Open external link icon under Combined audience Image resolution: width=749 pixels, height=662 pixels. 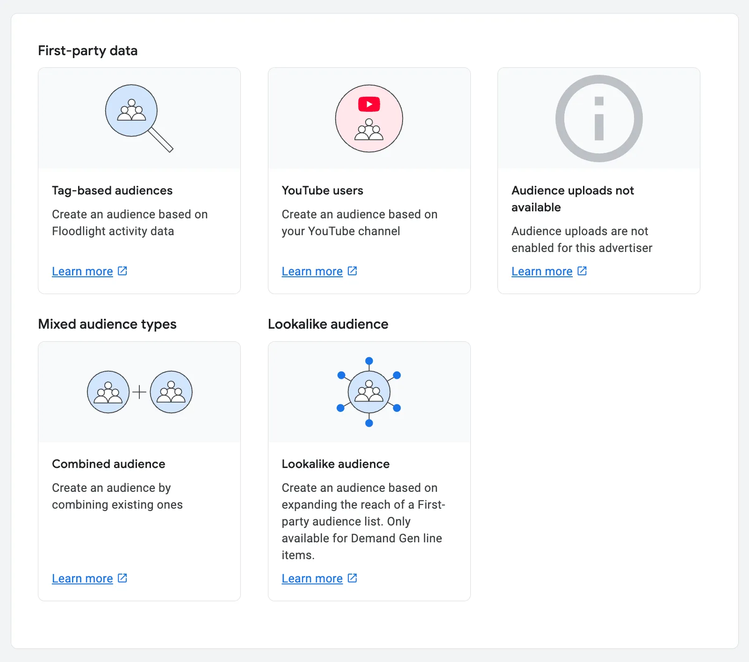(x=122, y=578)
